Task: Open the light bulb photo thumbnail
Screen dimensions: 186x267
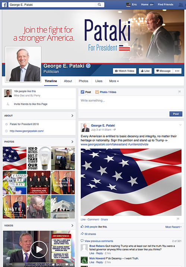Action: tap(39, 158)
